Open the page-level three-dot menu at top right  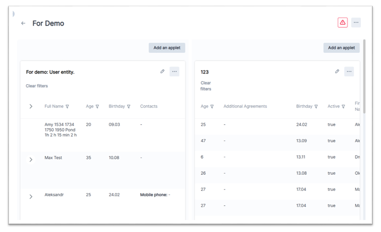tap(356, 22)
